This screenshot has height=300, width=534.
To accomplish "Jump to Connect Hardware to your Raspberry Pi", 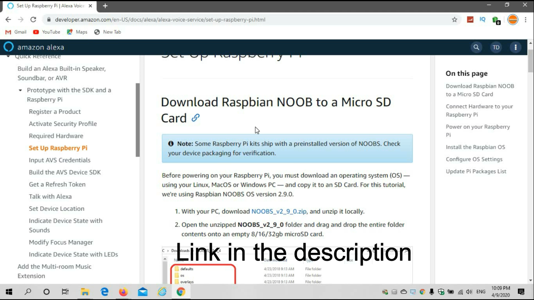I will click(479, 111).
